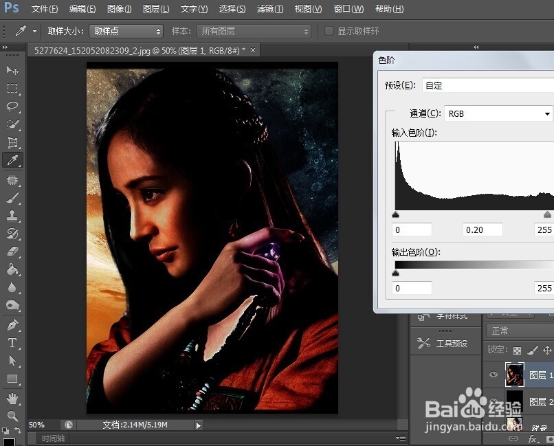Select the Eyedropper tool in toolbox
This screenshot has height=446, width=554.
(x=12, y=160)
